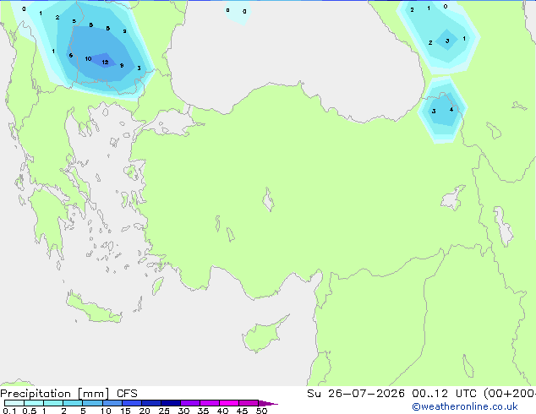Click the '35' legend scale label
536x414 pixels.
[x=203, y=411]
